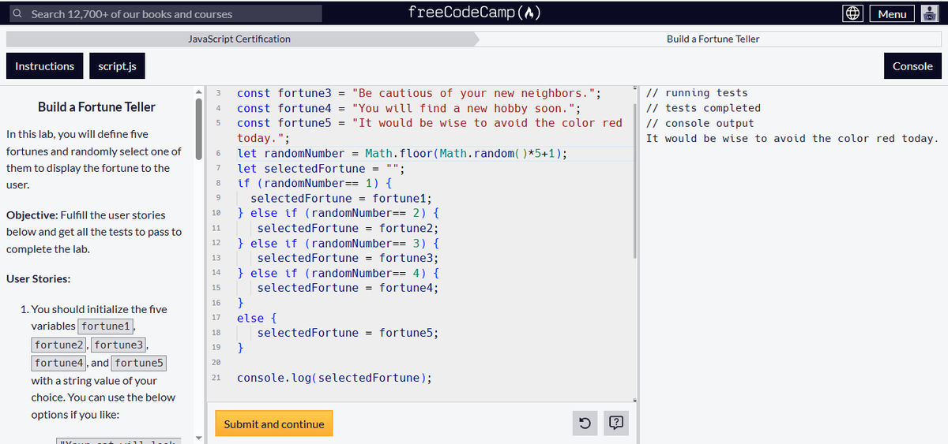
Task: Toggle the script.js editor tab
Action: tap(117, 66)
